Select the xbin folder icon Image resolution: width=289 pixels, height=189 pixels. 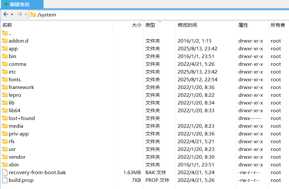(5, 164)
